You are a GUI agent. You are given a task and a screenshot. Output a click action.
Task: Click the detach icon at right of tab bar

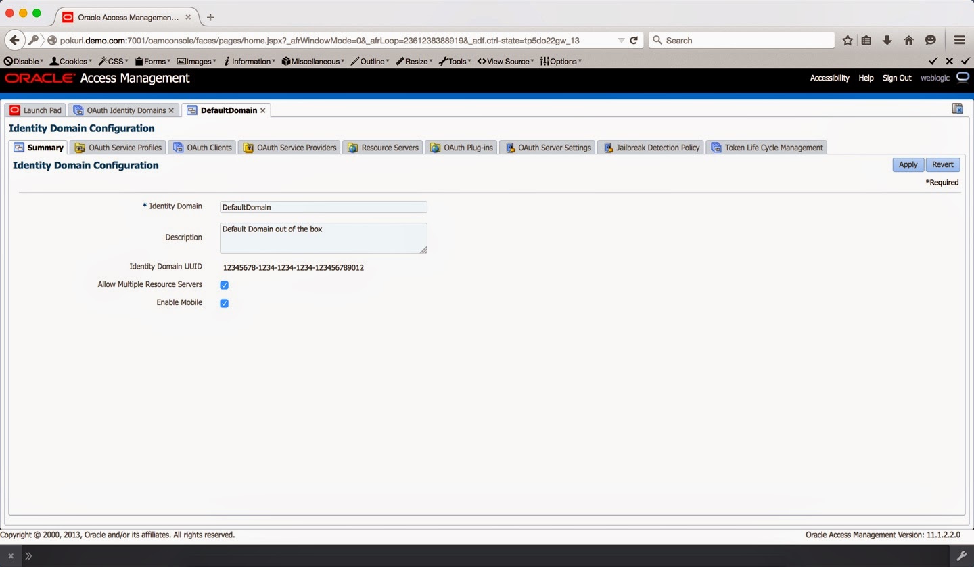pyautogui.click(x=958, y=108)
